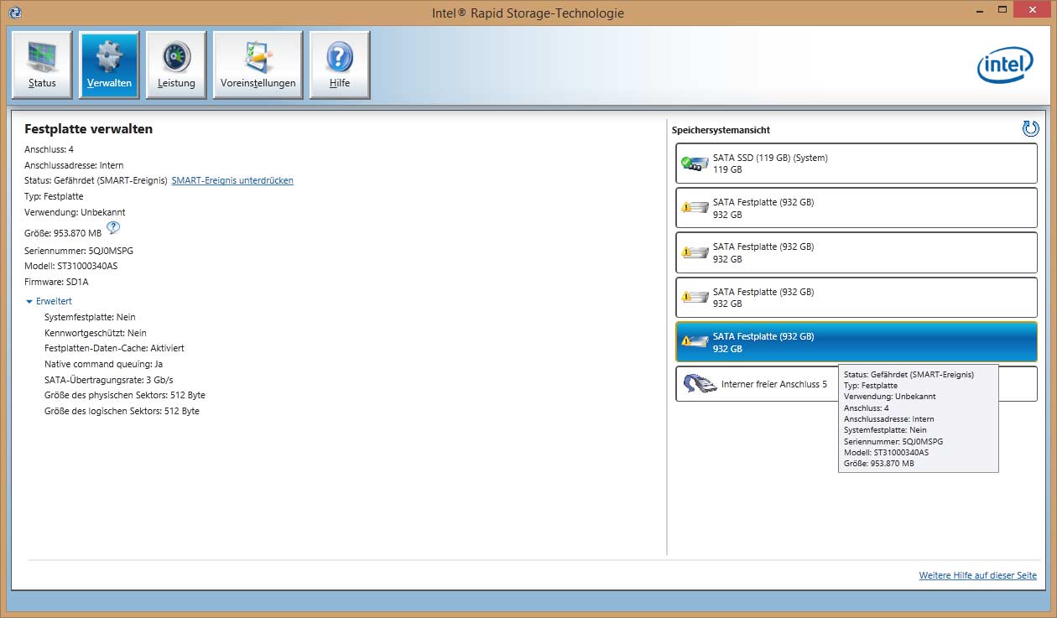1057x618 pixels.
Task: Click the help icon beside Größe
Action: click(113, 227)
